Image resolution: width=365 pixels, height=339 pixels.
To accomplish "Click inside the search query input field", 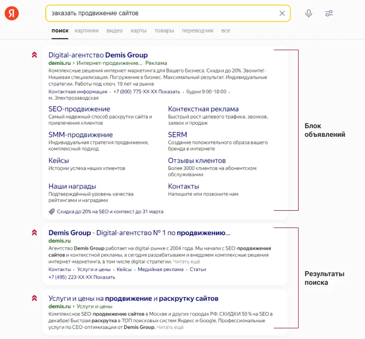I will (x=162, y=13).
